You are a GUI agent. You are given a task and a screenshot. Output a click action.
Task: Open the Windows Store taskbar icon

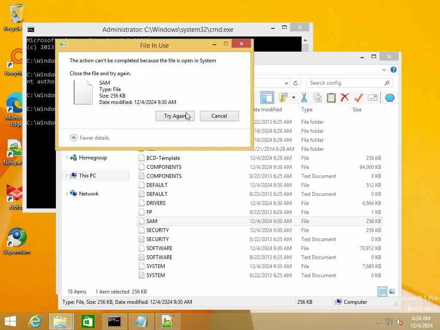coord(88,321)
